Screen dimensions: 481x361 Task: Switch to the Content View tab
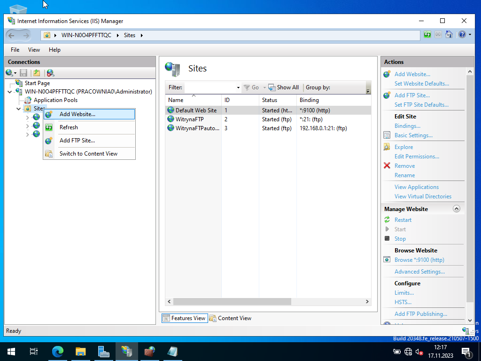tap(230, 318)
